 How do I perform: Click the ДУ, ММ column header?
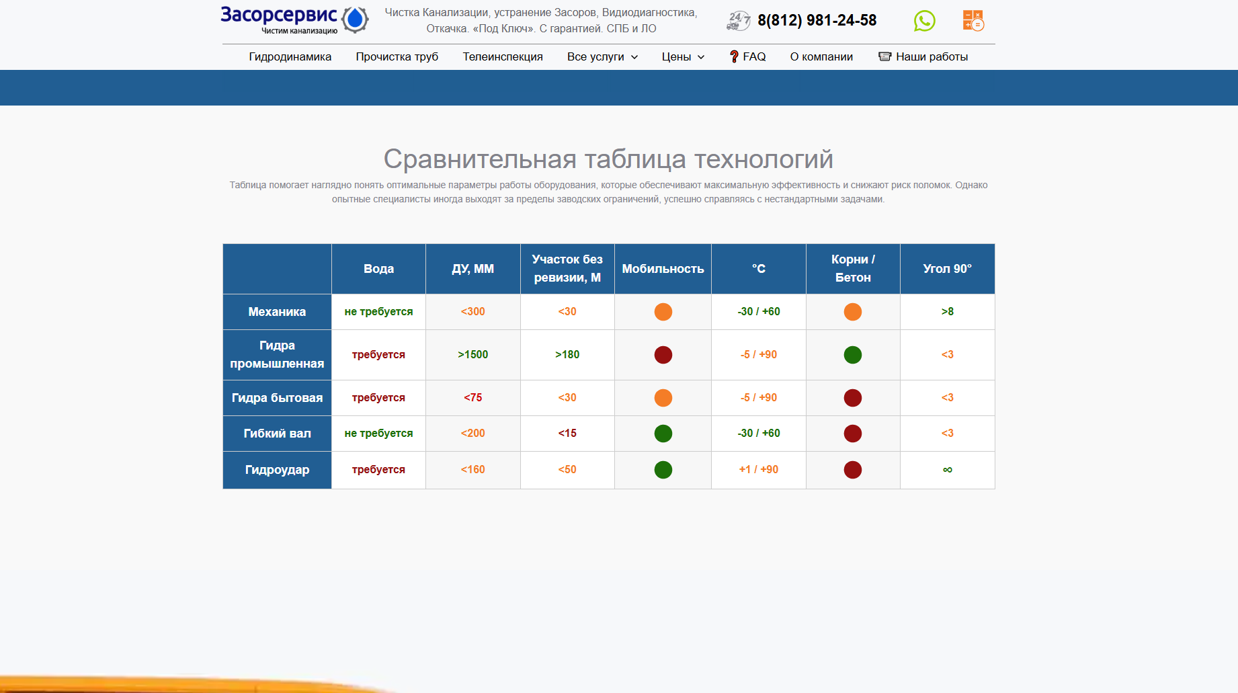pos(472,269)
